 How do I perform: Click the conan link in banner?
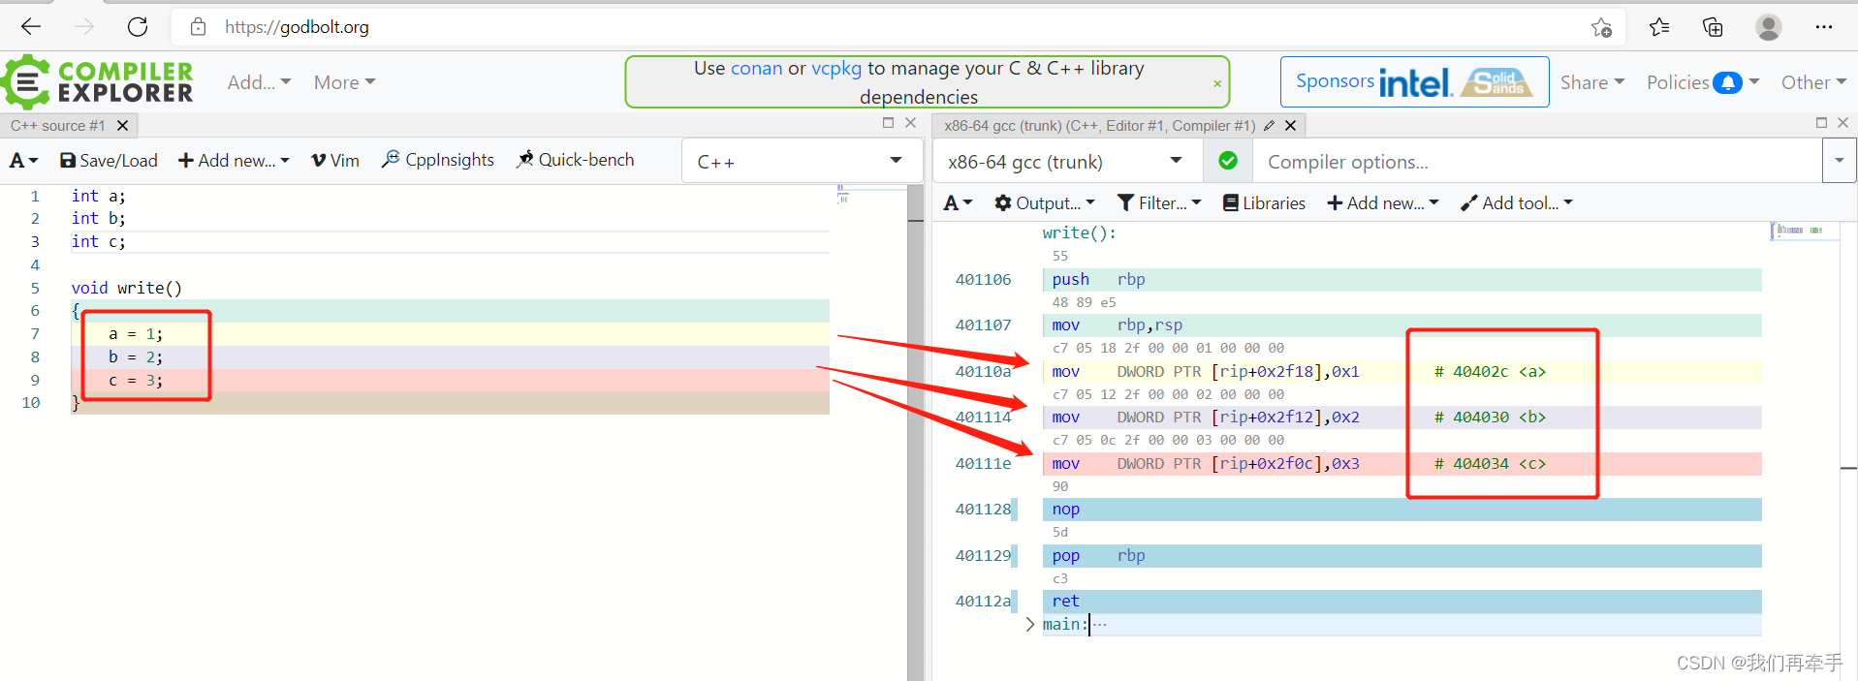point(756,69)
